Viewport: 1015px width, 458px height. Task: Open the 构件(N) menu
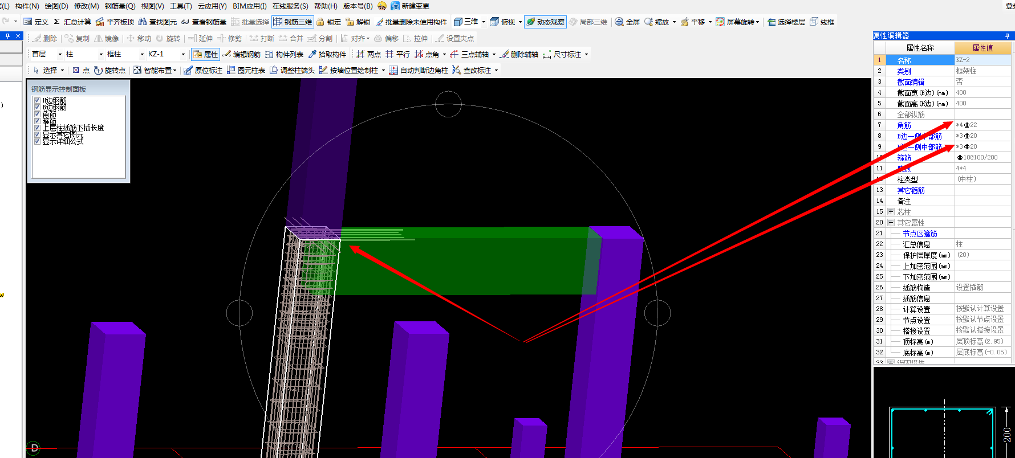pos(27,6)
